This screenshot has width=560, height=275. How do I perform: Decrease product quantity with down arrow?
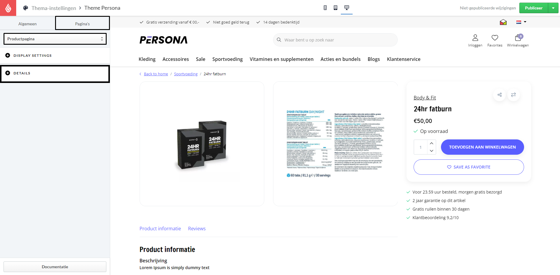(432, 151)
